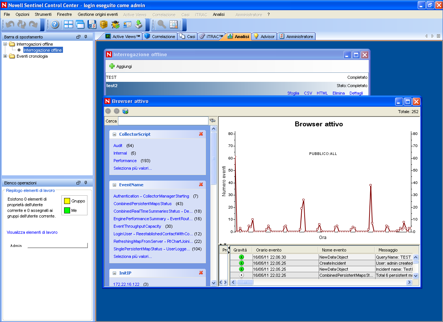Click the filter panel vertical scrollbar down arrow
Image resolution: width=443 pixels, height=322 pixels.
214,283
